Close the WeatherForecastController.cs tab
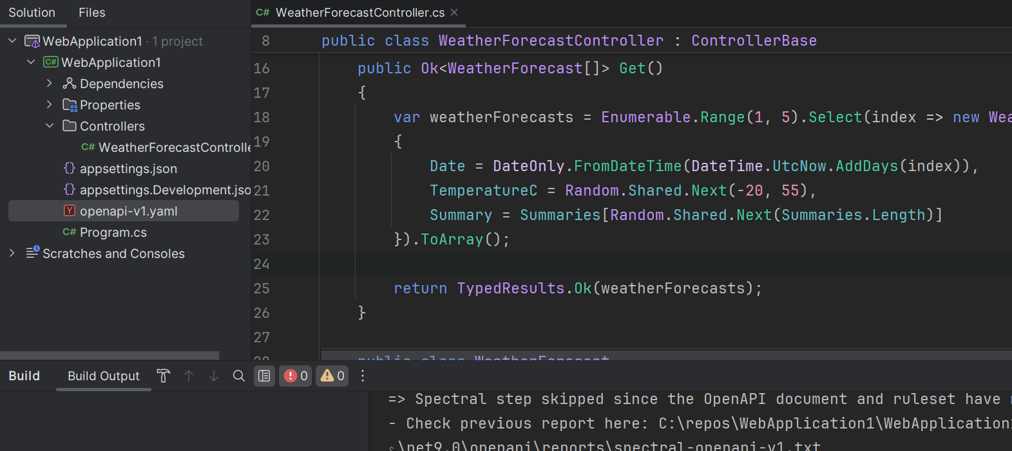Screen dimensions: 1012x451 [454, 12]
